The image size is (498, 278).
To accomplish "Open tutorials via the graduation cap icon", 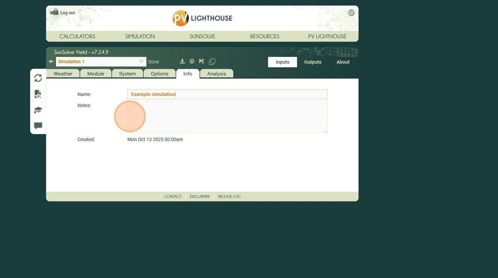I will pos(38,110).
